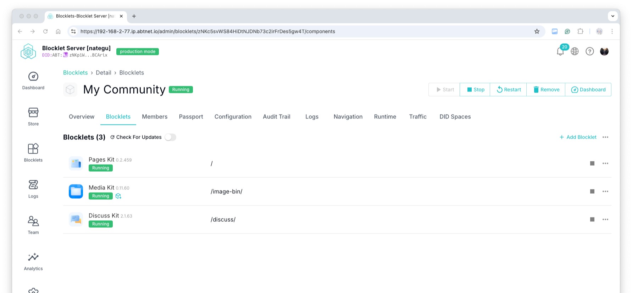Click the Media Kit blocklet icon
The height and width of the screenshot is (293, 632).
coord(76,192)
